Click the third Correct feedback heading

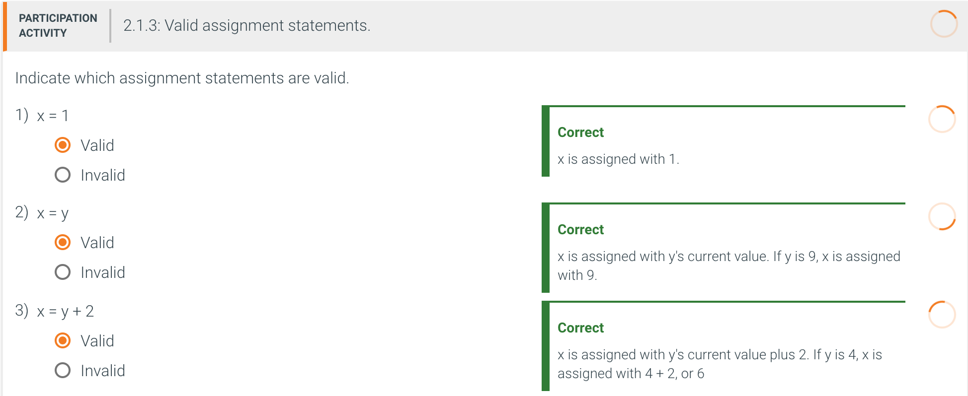pyautogui.click(x=580, y=328)
